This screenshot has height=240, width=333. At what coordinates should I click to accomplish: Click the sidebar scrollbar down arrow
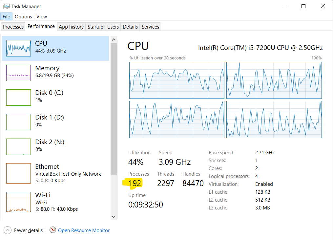point(114,217)
